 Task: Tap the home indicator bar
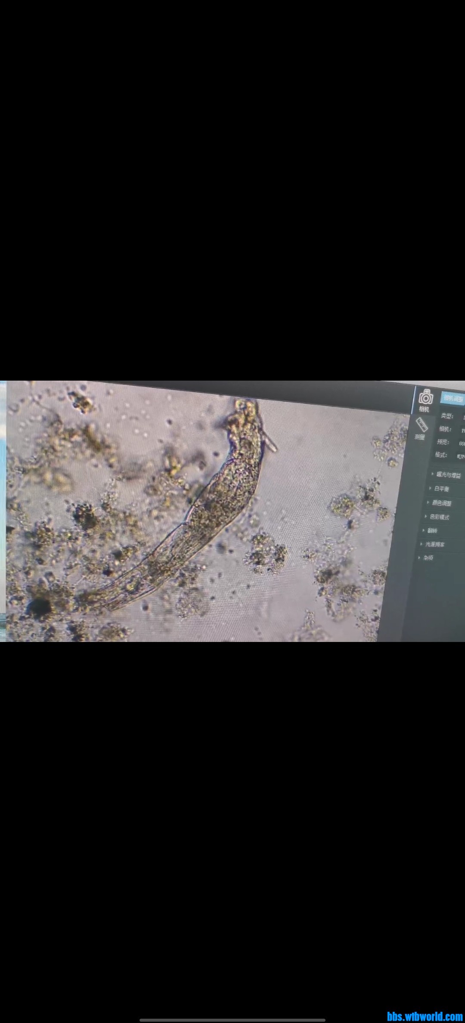point(232,1020)
